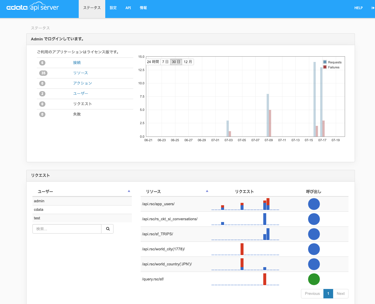This screenshot has height=304, width=375.
Task: Open the 接続 link
Action: tap(77, 63)
